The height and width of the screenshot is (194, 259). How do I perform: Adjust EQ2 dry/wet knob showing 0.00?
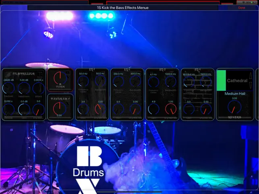(x=135, y=109)
